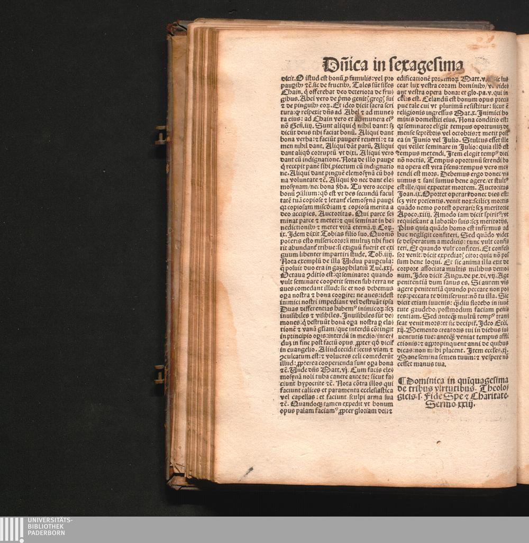This screenshot has height=543, width=529.
Task: Click the leather book cover edge at left
Action: (x=175, y=254)
